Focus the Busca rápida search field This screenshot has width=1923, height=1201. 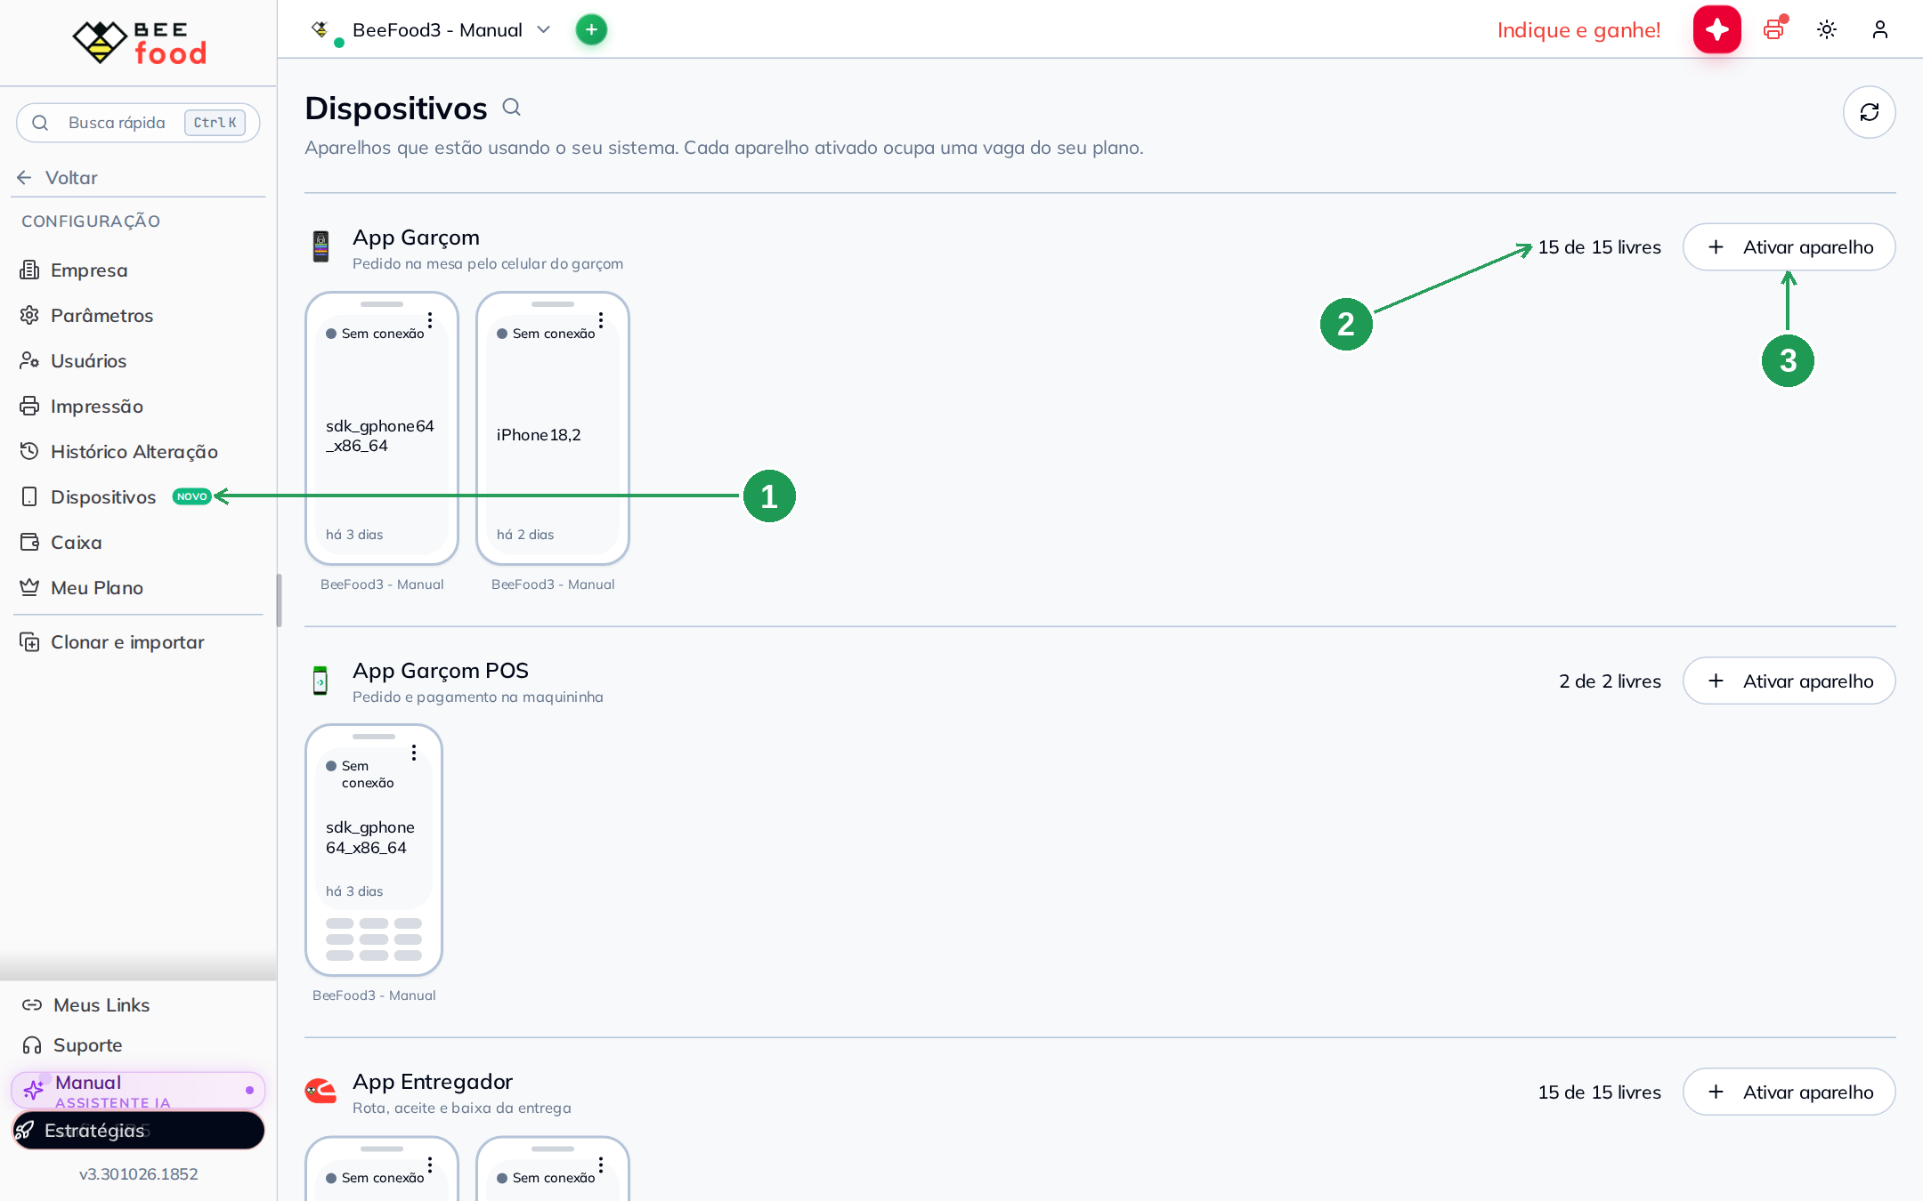click(138, 123)
